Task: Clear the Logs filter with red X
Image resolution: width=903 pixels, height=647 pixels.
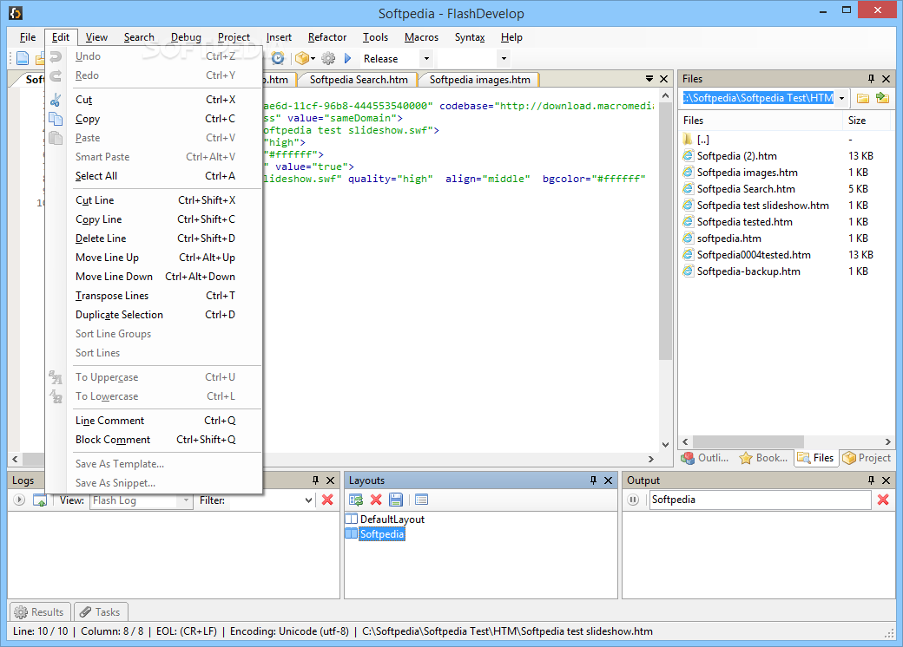Action: point(327,500)
